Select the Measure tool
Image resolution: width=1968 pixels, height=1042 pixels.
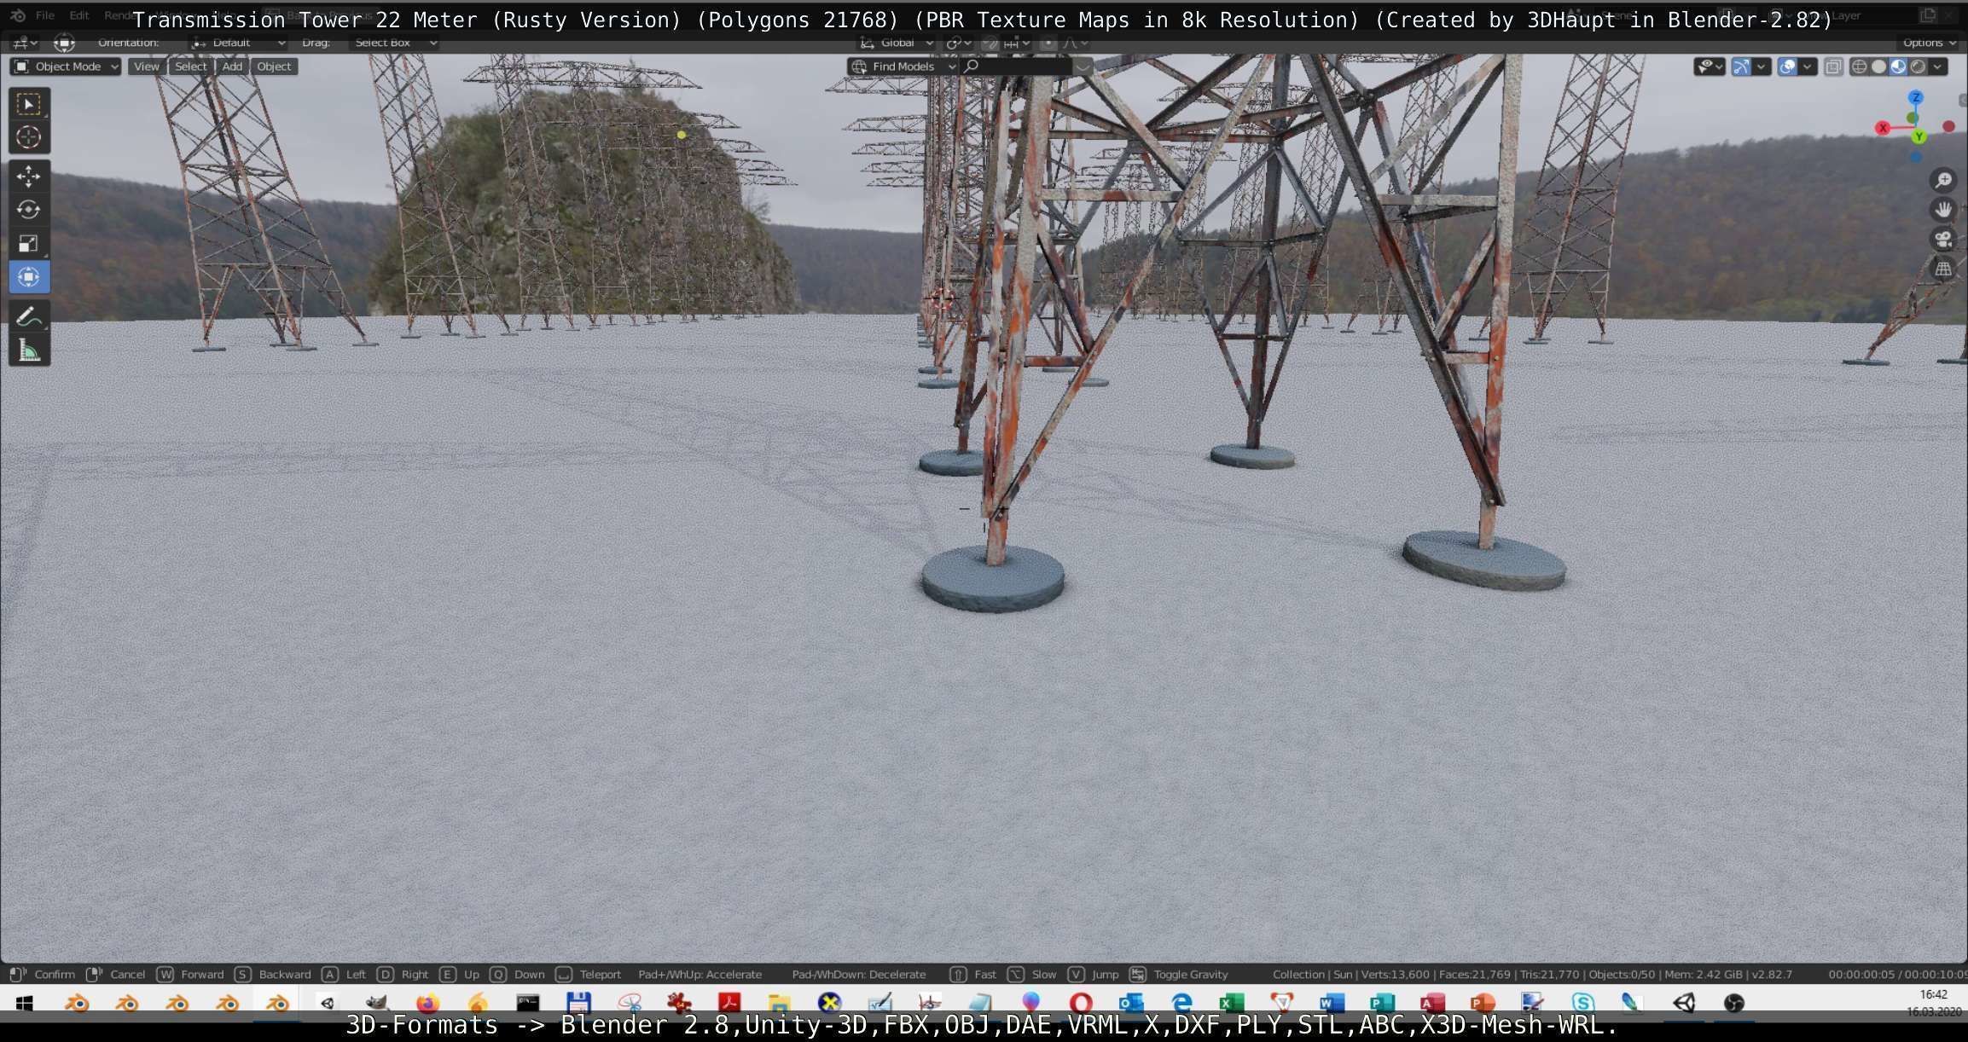(x=29, y=350)
